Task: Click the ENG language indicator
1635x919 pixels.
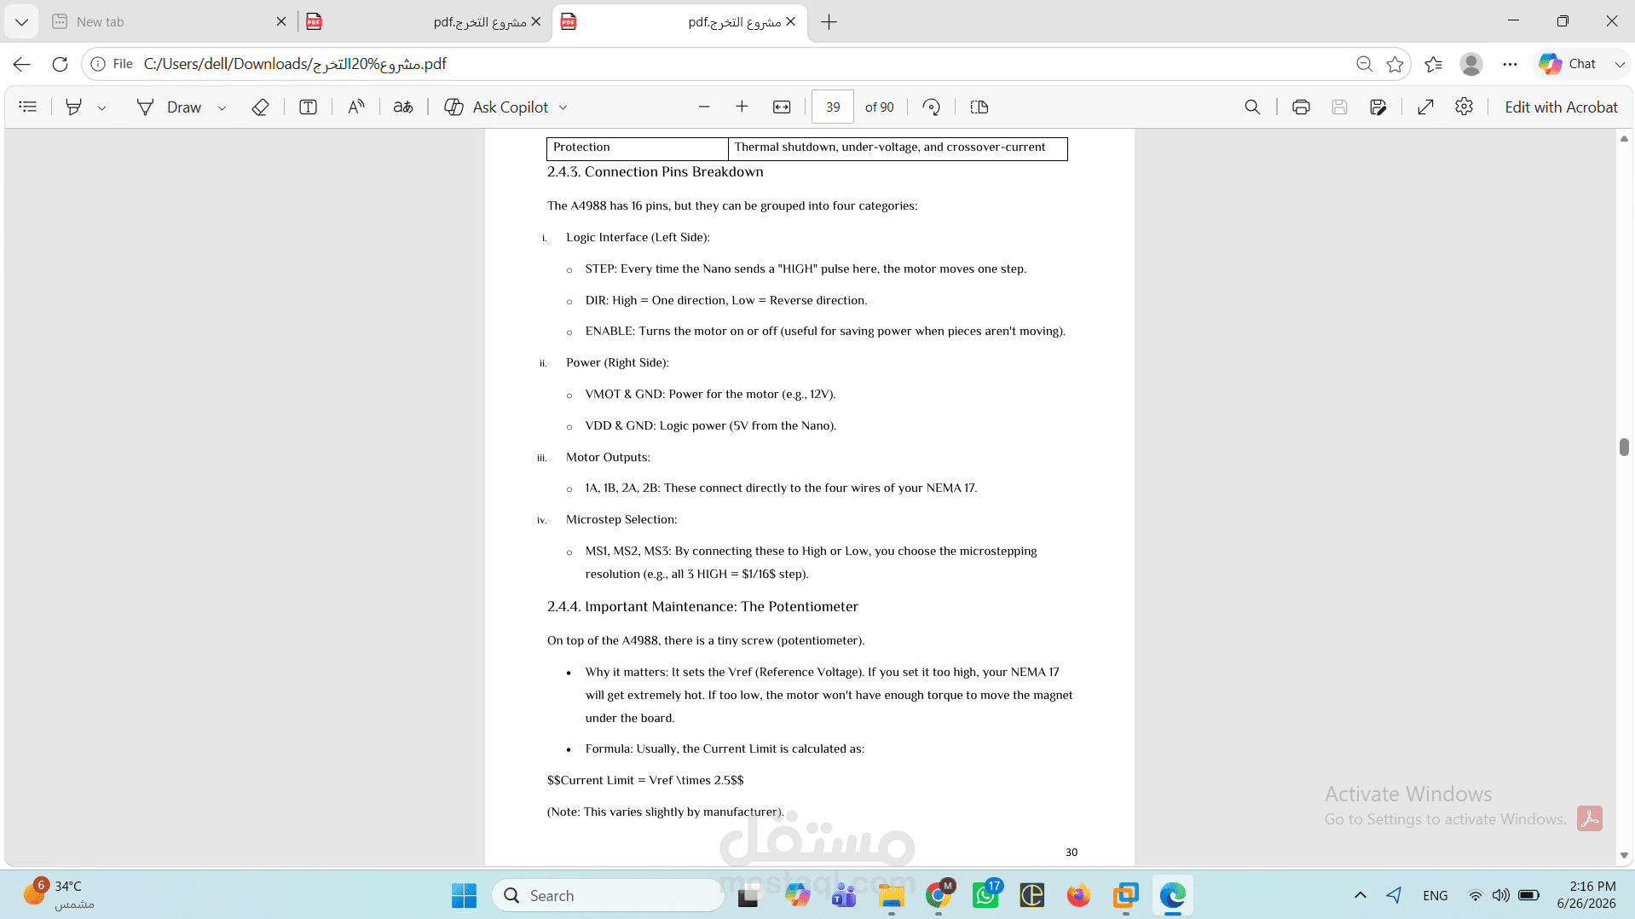Action: pos(1436,896)
